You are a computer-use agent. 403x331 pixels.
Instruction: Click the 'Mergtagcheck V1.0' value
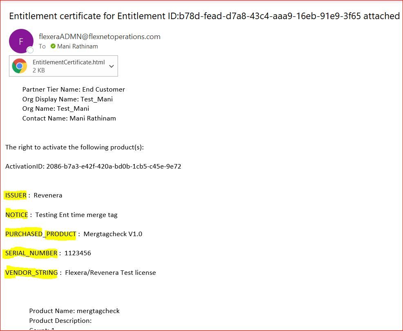point(113,234)
